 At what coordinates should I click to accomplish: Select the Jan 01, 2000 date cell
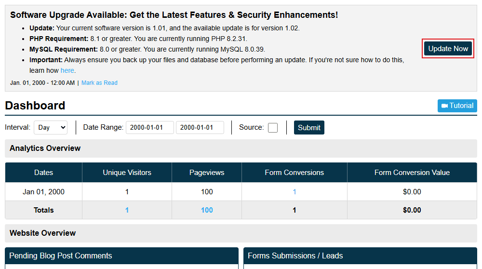tap(44, 192)
